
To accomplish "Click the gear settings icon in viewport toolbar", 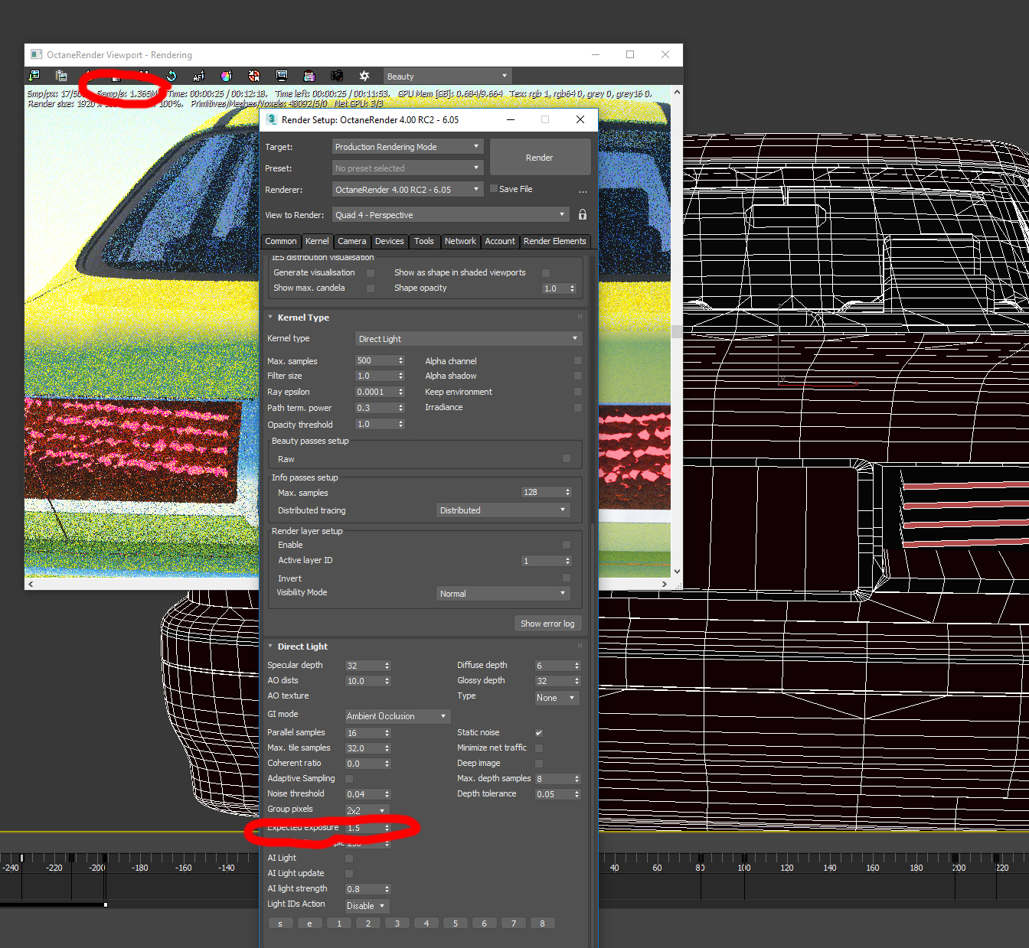I will [364, 76].
